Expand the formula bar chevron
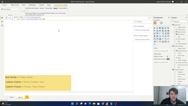 (151, 18)
